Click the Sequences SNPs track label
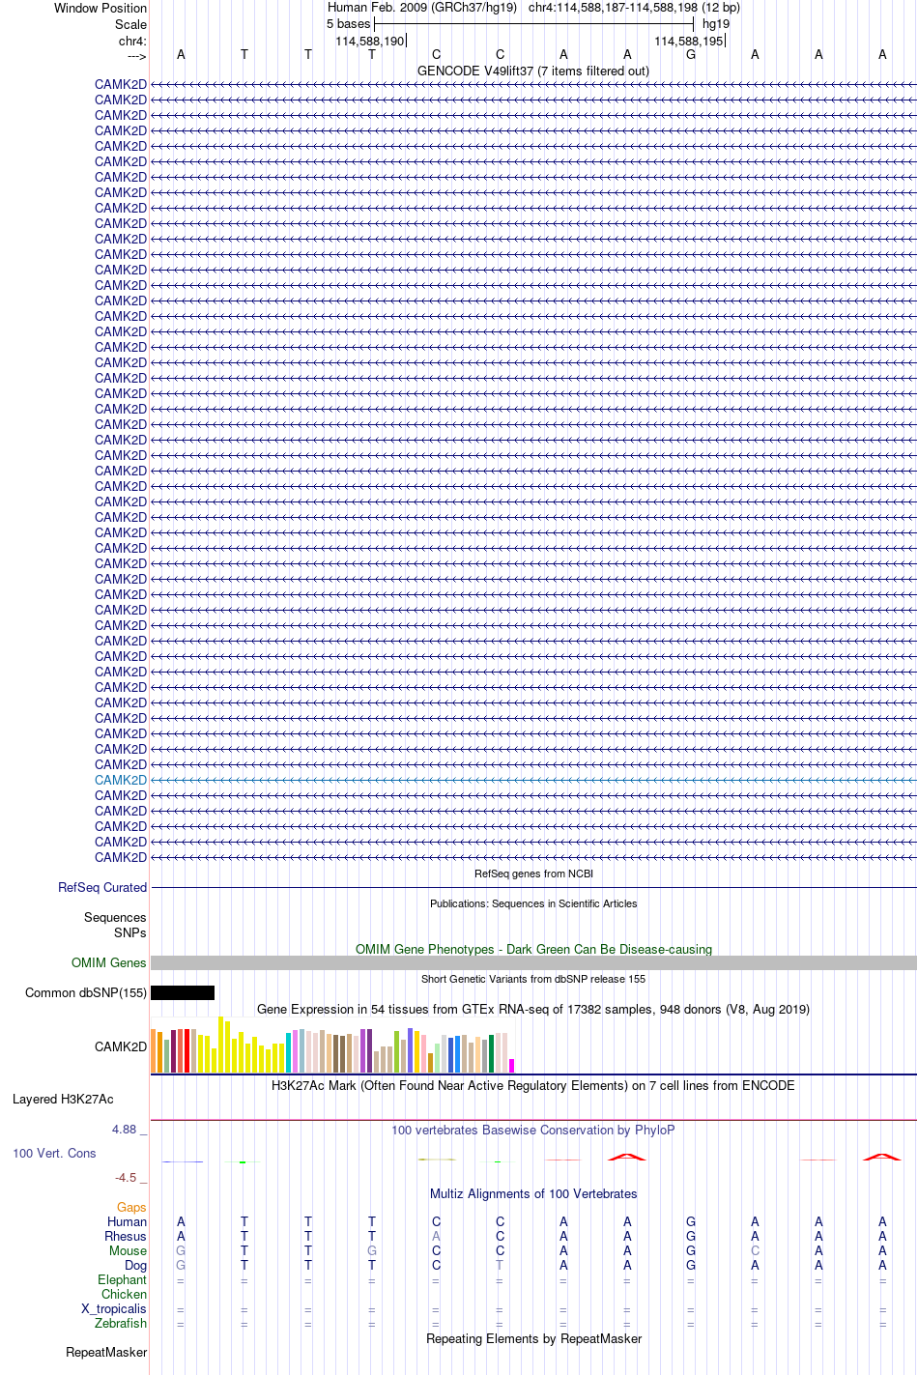Image resolution: width=918 pixels, height=1375 pixels. coord(115,926)
